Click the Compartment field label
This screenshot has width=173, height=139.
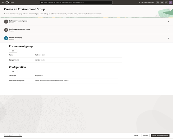14,60
